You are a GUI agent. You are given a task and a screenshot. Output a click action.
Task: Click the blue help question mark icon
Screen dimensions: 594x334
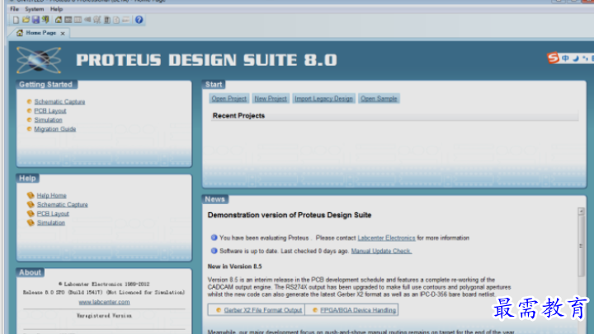(x=139, y=20)
